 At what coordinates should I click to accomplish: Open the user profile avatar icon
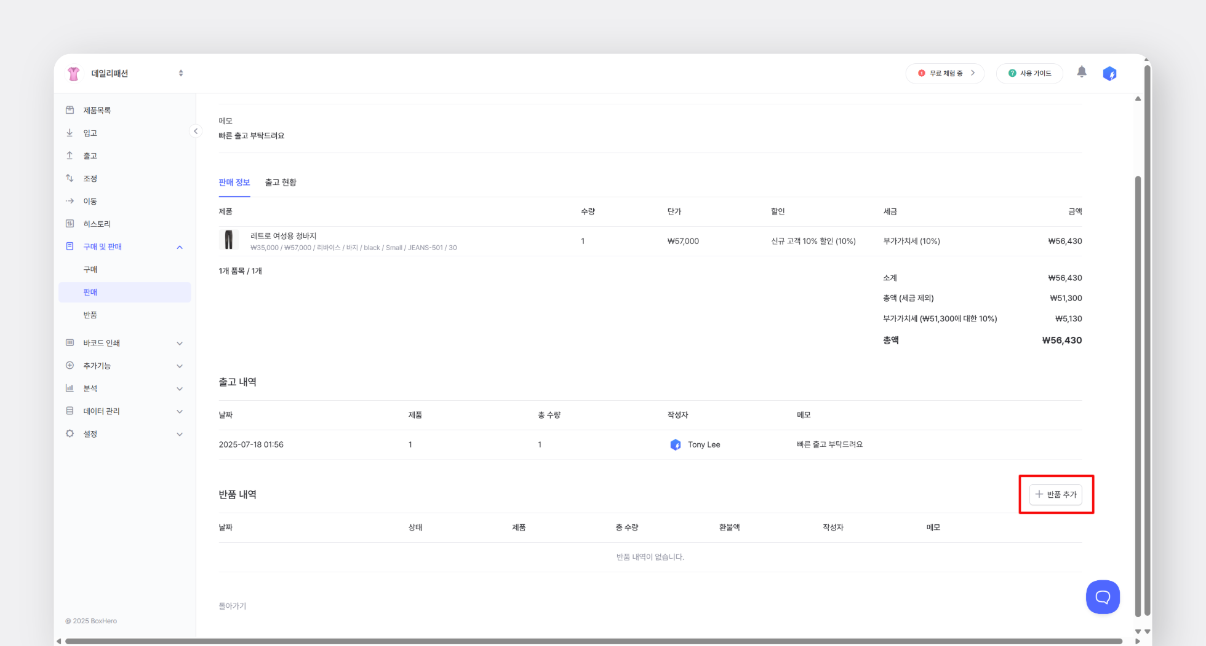coord(1109,74)
